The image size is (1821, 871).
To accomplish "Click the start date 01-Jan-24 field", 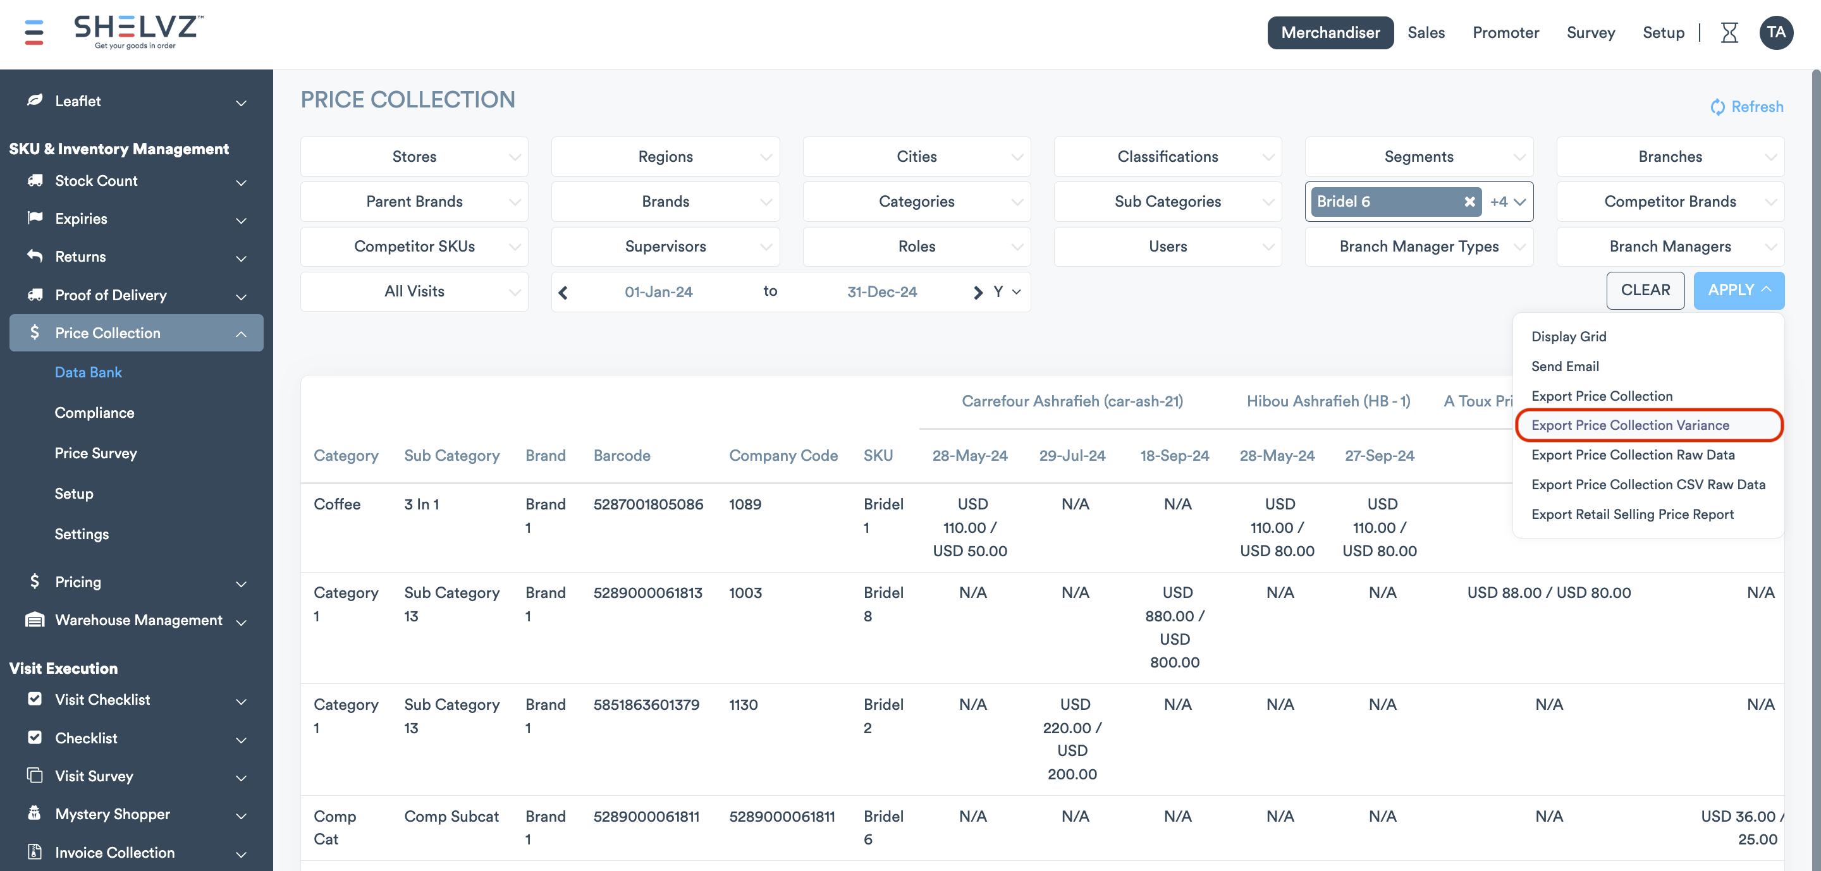I will pos(658,292).
